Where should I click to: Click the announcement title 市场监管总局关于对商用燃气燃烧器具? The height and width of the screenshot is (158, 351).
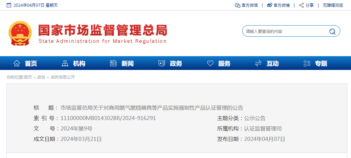click(x=152, y=108)
